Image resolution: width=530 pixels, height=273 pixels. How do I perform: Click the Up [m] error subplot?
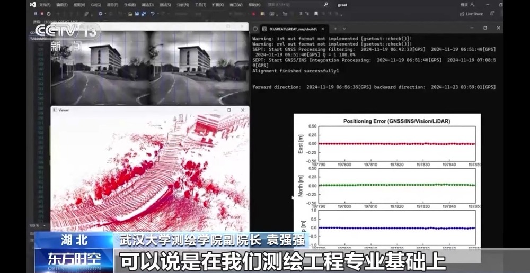pos(397,228)
